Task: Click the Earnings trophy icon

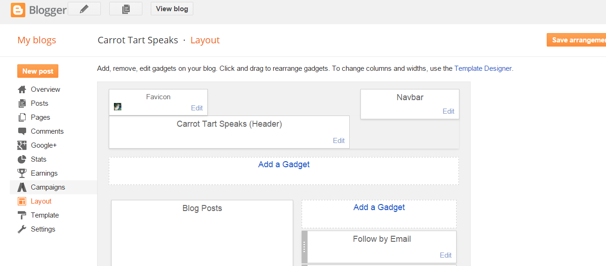Action: tap(22, 173)
